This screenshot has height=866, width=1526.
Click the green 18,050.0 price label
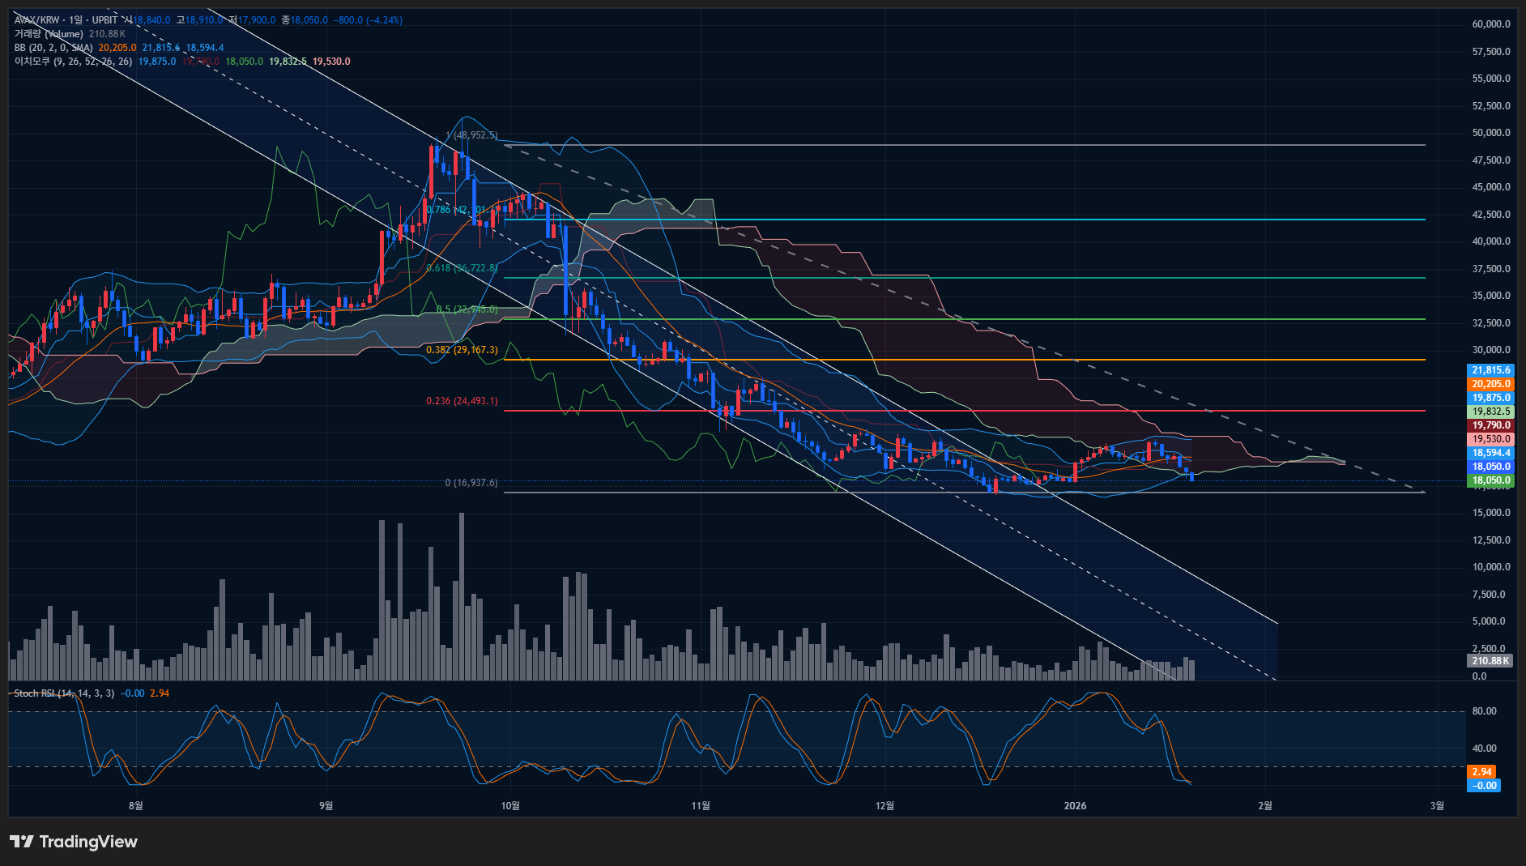tap(1490, 480)
